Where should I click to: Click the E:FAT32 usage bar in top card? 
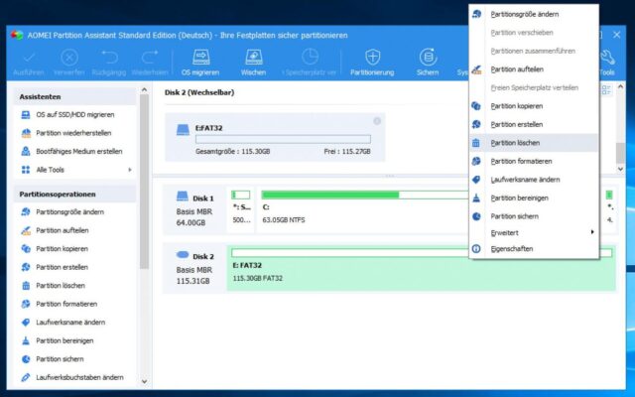pos(283,139)
